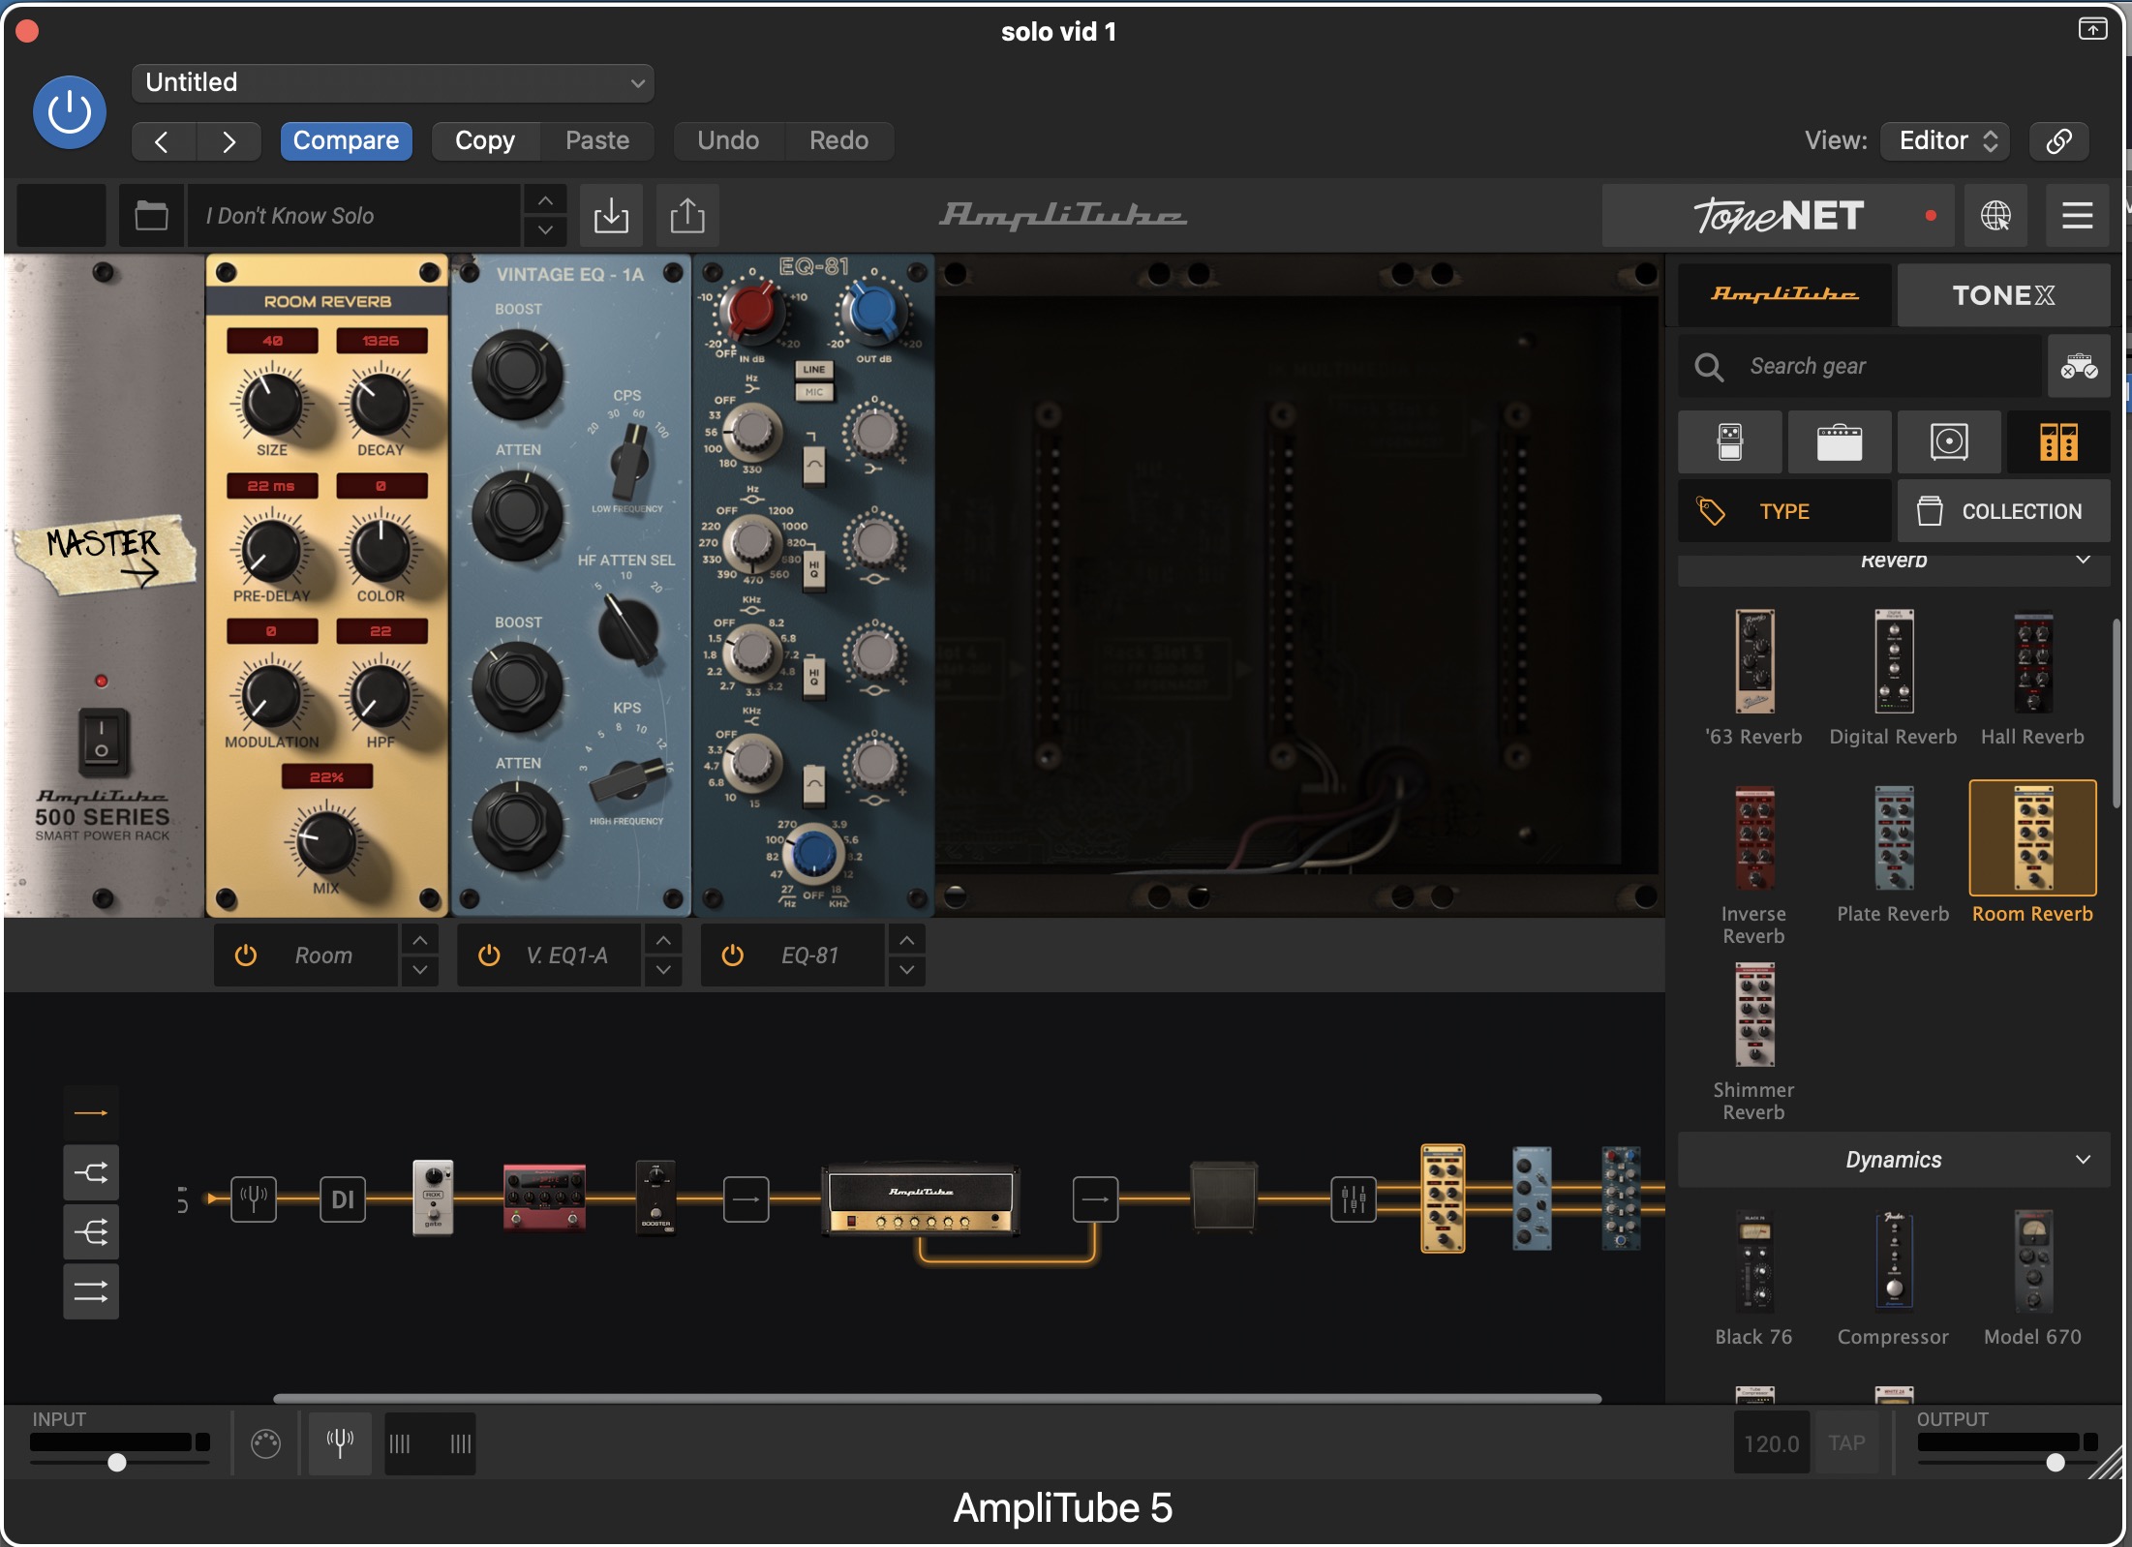Open the ToneNET panel
Image resolution: width=2132 pixels, height=1547 pixels.
(x=1778, y=215)
